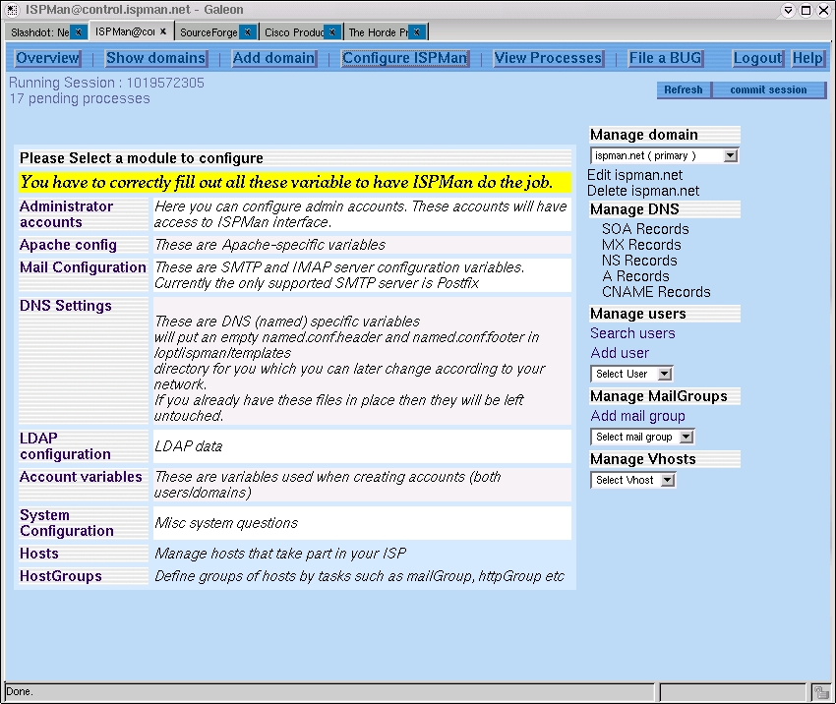The width and height of the screenshot is (836, 704).
Task: Open CNAME Records
Action: point(656,292)
